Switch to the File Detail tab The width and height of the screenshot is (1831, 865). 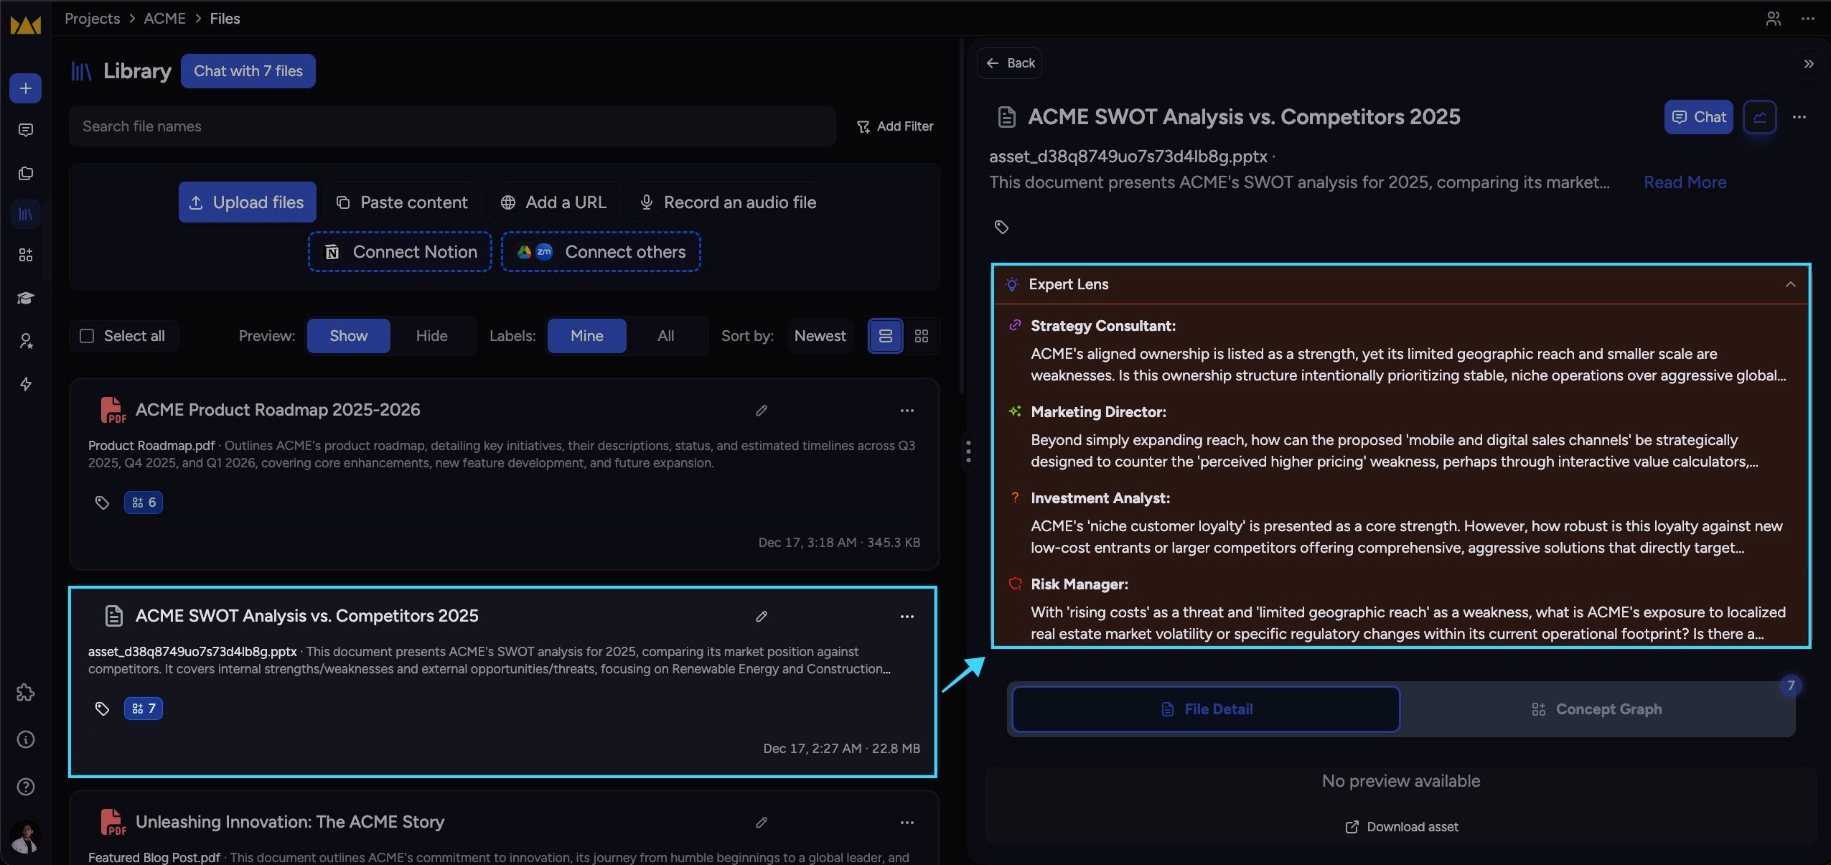(x=1206, y=709)
